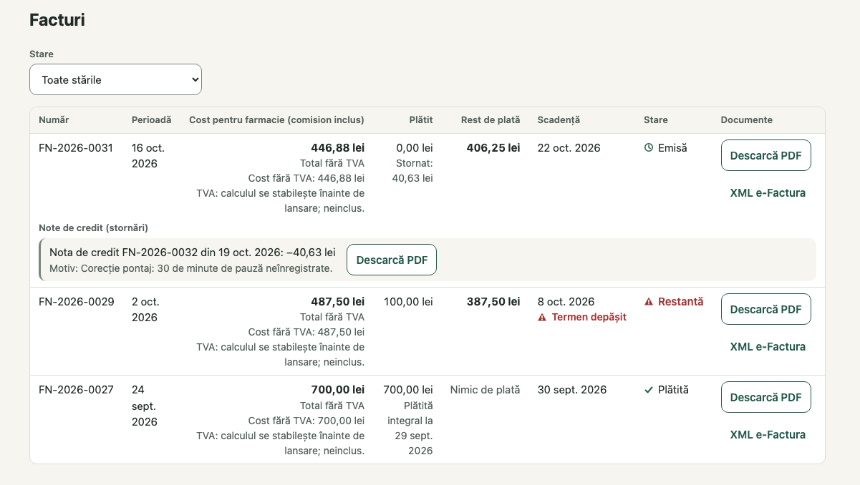860x485 pixels.
Task: Click the warning icon beside Restantă status
Action: 649,302
